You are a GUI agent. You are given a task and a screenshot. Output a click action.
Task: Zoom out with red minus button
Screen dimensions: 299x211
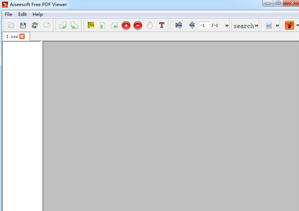[138, 25]
